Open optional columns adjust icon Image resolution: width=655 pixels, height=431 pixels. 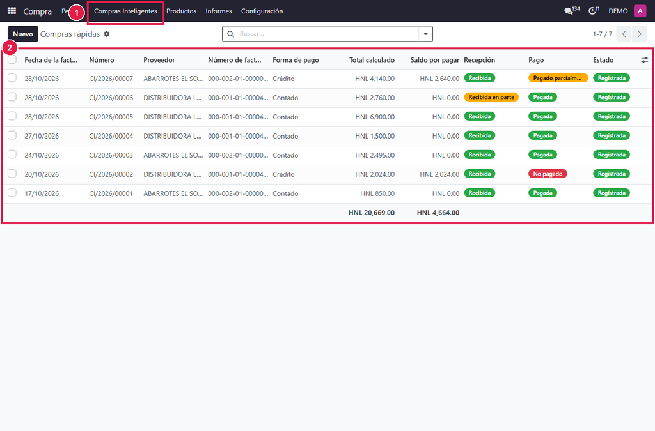(645, 60)
